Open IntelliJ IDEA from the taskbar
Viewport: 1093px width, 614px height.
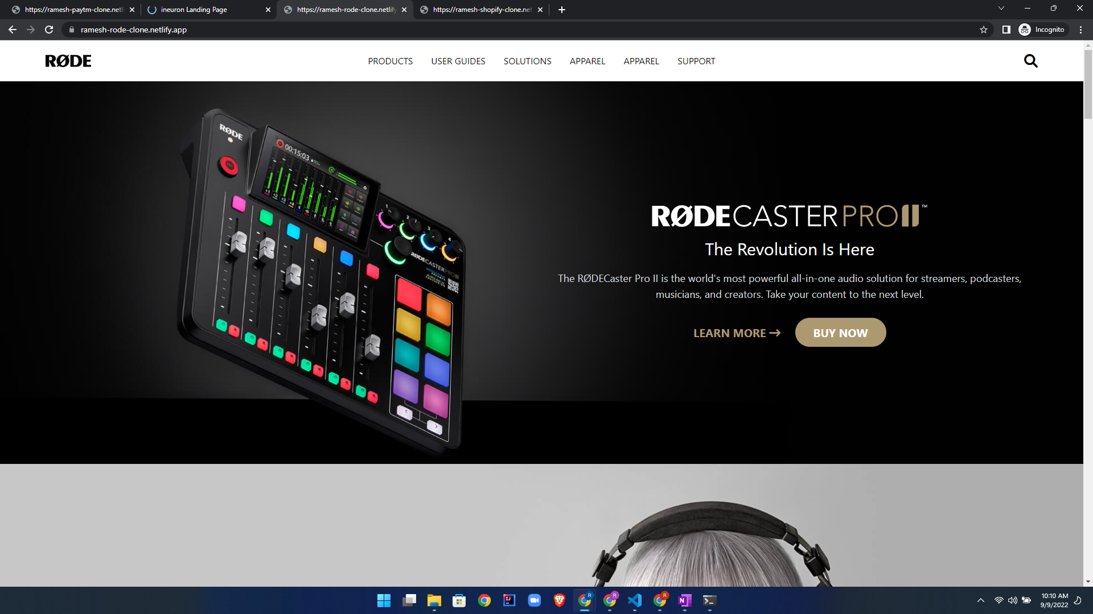[509, 600]
